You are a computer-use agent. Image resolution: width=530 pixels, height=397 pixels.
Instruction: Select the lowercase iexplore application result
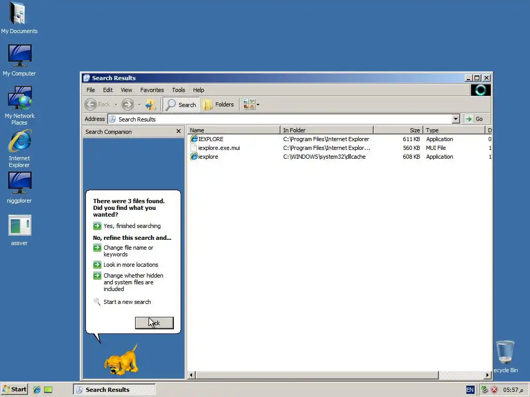(204, 157)
